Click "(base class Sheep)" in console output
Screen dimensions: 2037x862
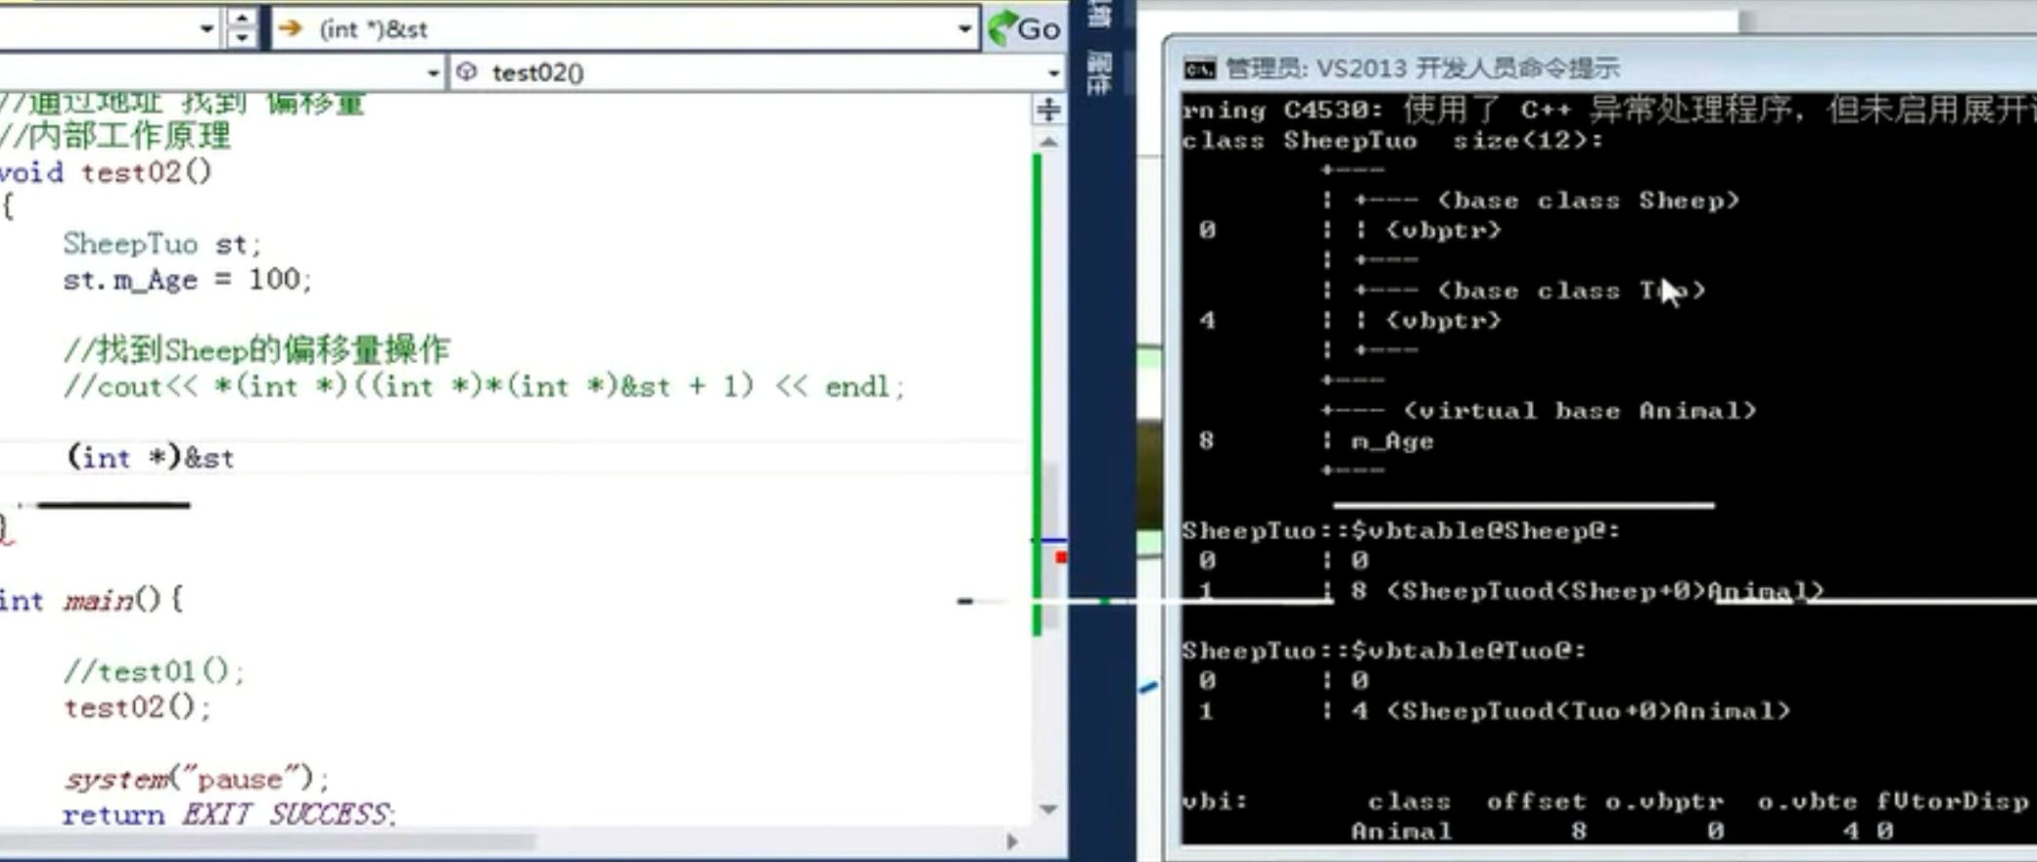(1589, 201)
